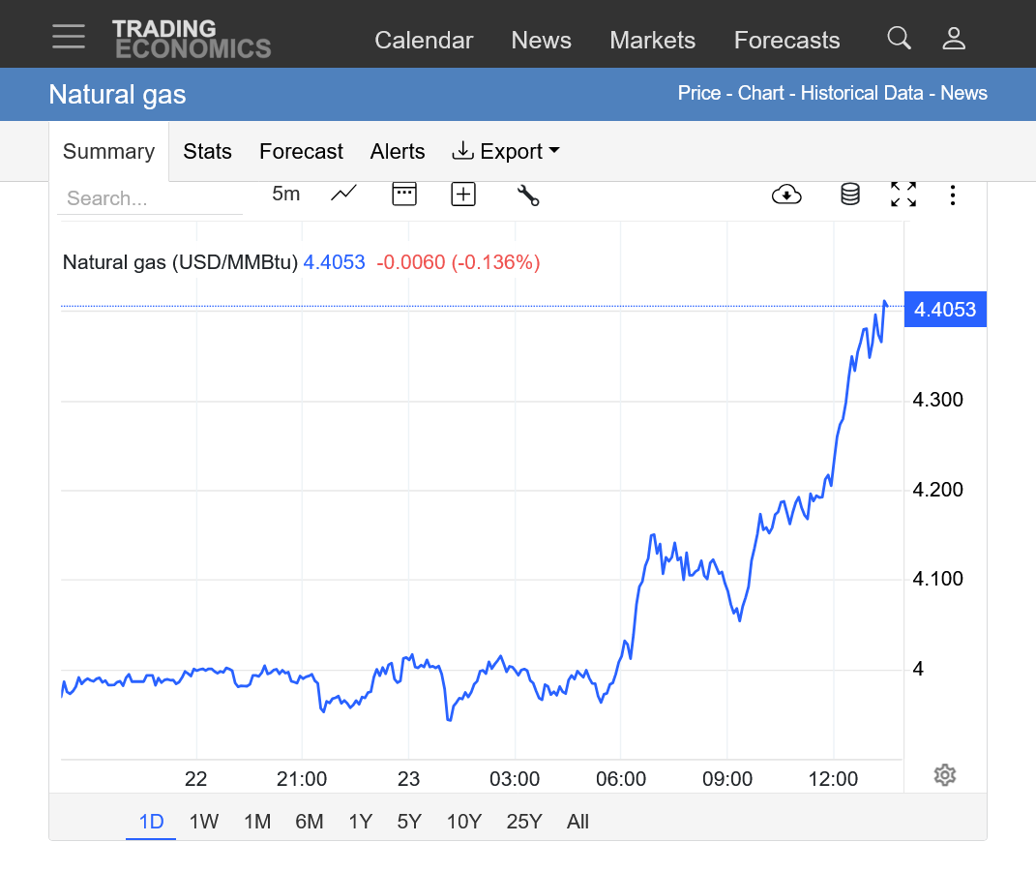Open the 5m interval selector
The height and width of the screenshot is (872, 1036).
pos(285,194)
